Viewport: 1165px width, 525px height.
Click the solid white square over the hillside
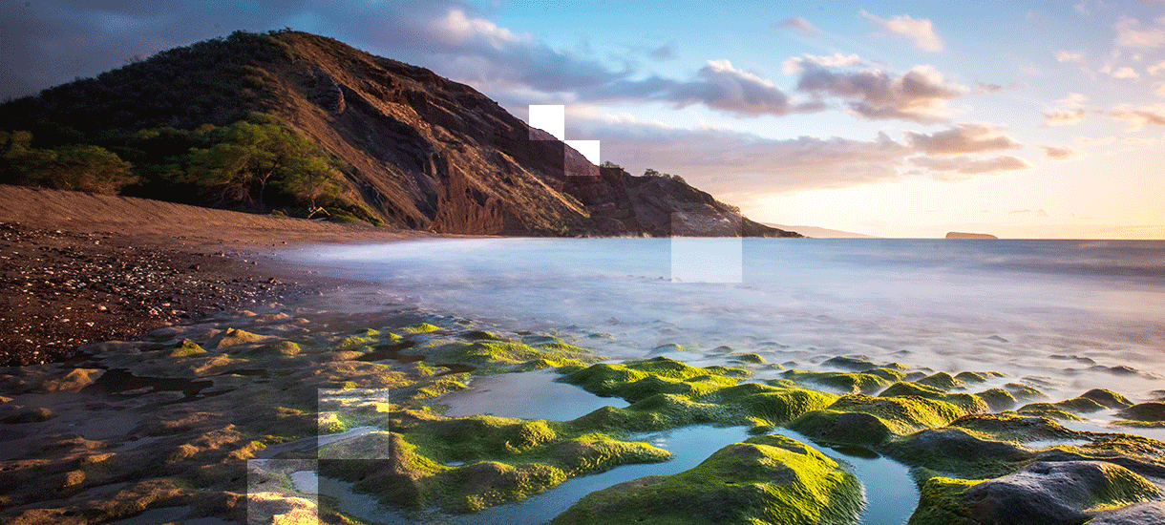point(546,122)
